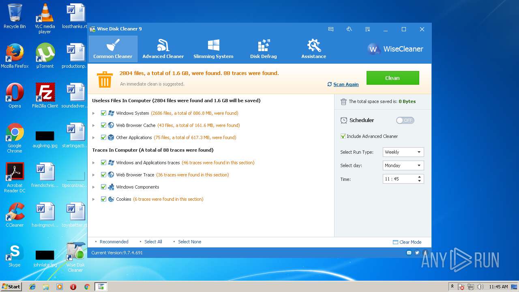The width and height of the screenshot is (519, 292).
Task: Click Recommended selection link
Action: click(114, 242)
